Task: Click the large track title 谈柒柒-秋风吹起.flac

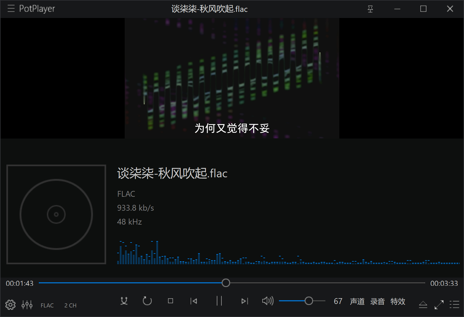Action: tap(172, 173)
